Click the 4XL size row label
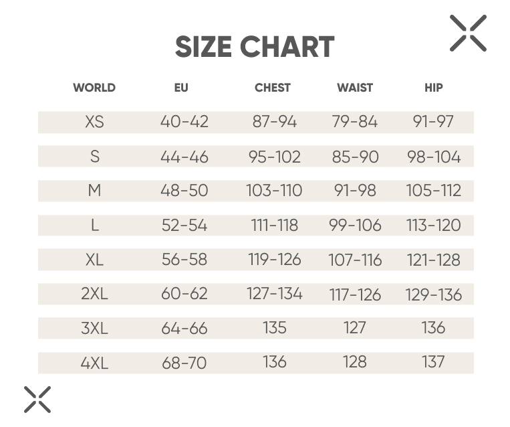 pos(94,363)
